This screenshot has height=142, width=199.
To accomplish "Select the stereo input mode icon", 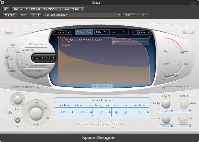I will pyautogui.click(x=12, y=47).
